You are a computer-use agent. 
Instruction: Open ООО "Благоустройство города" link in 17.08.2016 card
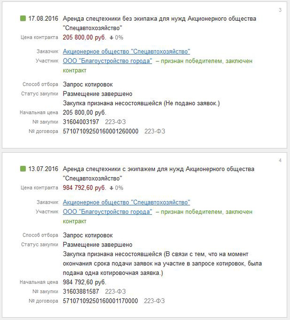pos(107,61)
